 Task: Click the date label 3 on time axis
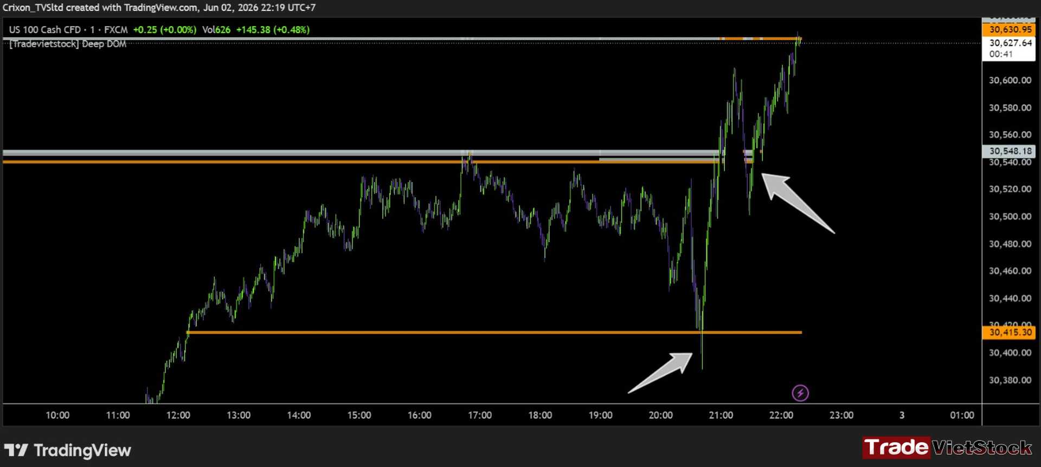click(x=902, y=416)
